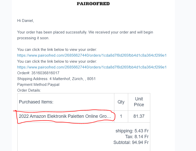Click the PAIROOFRED logo header
This screenshot has width=196, height=151.
tap(93, 4)
